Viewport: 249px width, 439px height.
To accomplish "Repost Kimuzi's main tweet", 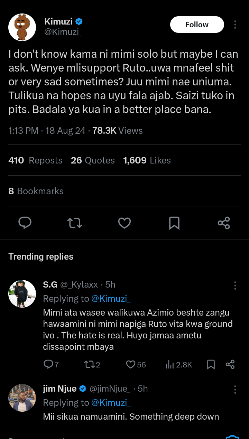I will click(75, 223).
